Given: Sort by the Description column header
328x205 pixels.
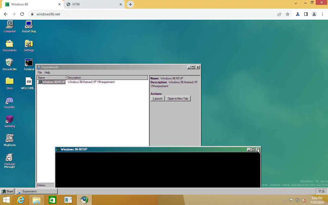Looking at the screenshot, I should point(107,78).
